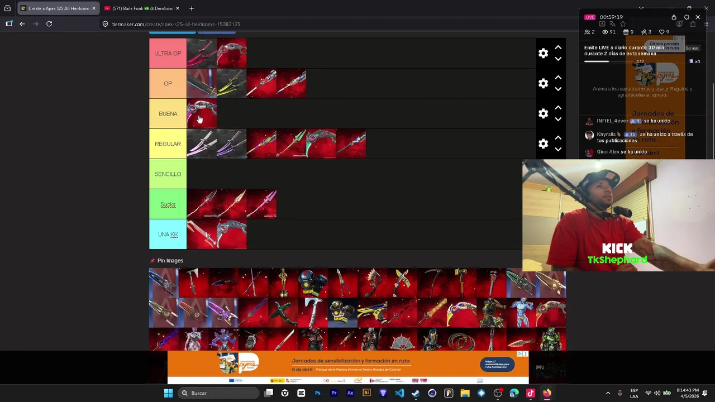Open settings gear for BUENA tier
Screen dimensions: 715x402
tap(543, 113)
